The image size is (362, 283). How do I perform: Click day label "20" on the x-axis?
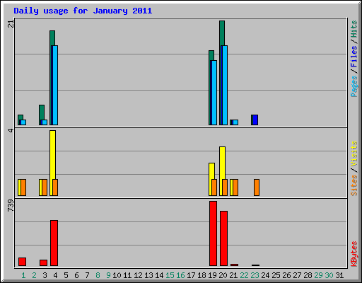(223, 275)
